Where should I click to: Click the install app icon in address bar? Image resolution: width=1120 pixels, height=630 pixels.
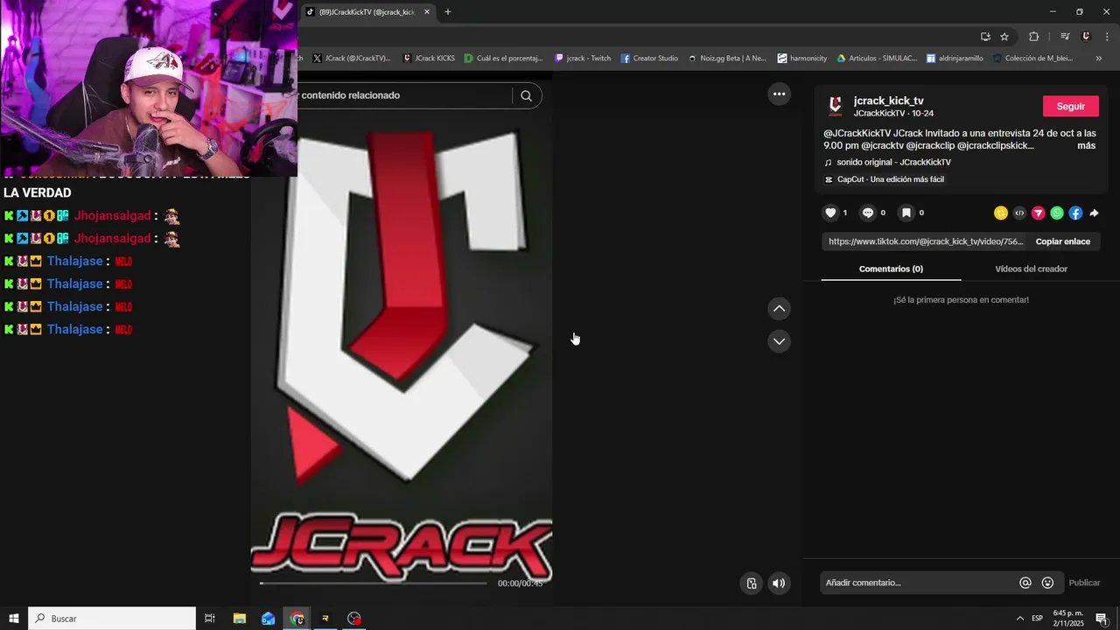pos(985,37)
